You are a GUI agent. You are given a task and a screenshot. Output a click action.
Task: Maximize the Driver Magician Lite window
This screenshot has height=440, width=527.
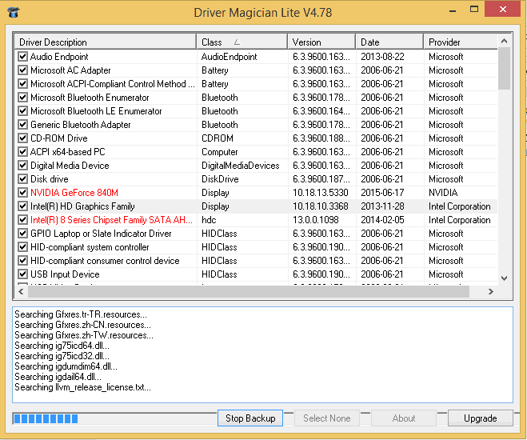coord(474,10)
